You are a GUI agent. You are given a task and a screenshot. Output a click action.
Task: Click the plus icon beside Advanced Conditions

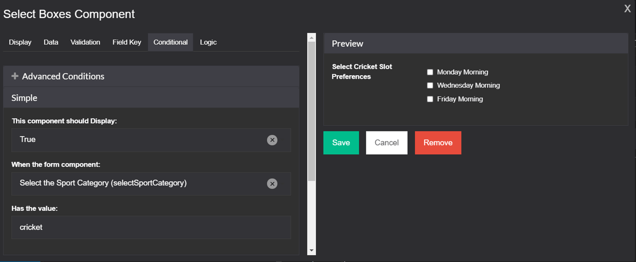pyautogui.click(x=15, y=76)
